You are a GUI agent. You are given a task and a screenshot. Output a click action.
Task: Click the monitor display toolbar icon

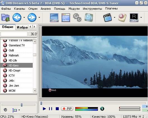pos(54,18)
